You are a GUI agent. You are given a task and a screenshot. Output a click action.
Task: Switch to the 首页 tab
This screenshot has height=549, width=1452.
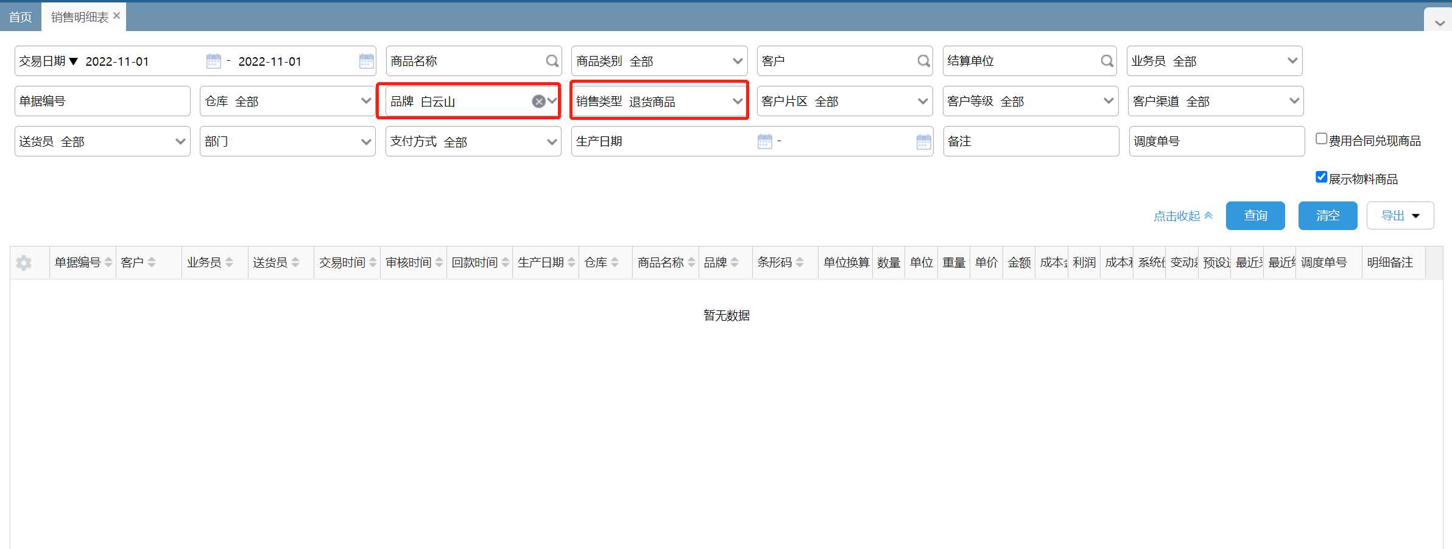click(20, 17)
